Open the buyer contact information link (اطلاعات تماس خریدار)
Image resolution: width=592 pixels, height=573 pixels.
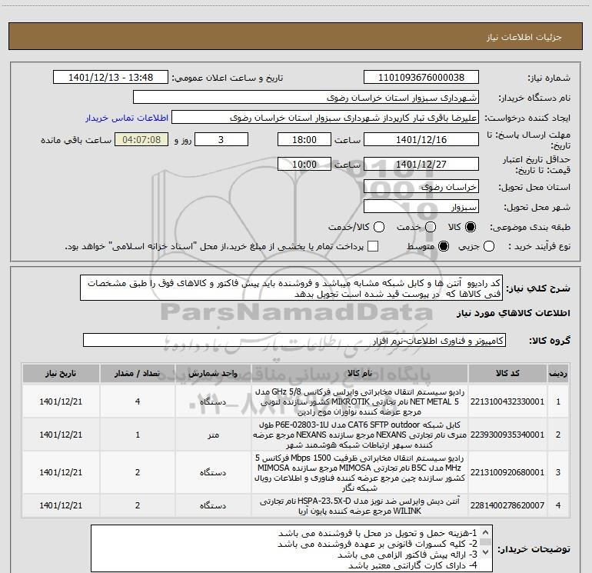(127, 118)
